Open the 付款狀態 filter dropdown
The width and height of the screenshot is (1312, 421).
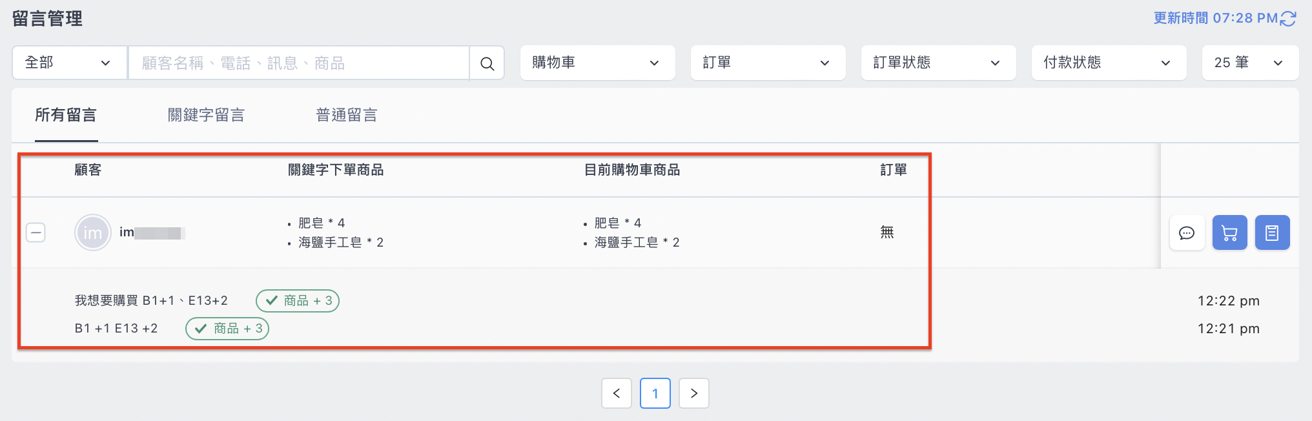1109,63
